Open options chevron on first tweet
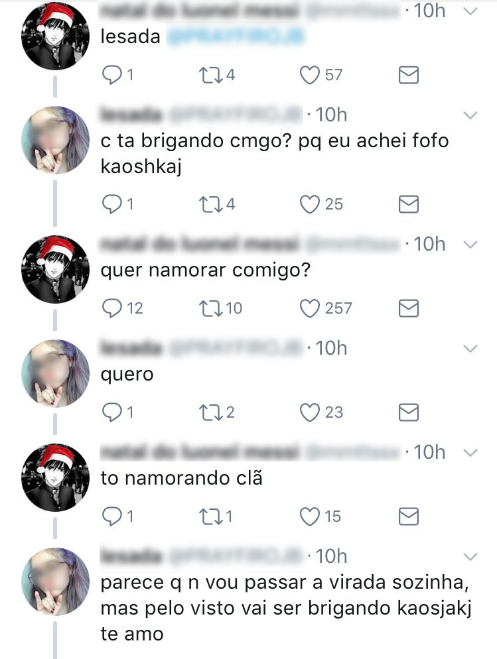This screenshot has width=497, height=659. 470,11
